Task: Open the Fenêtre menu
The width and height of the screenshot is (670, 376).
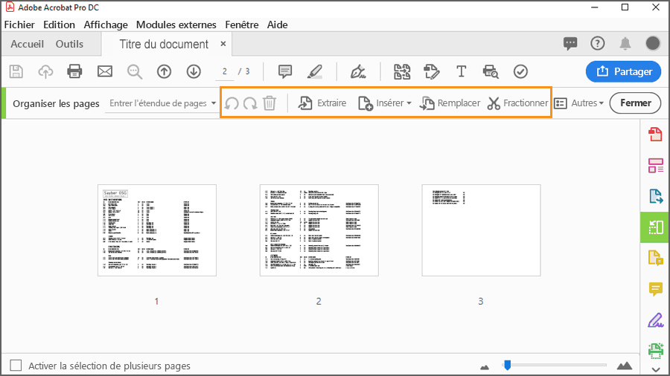Action: click(x=242, y=25)
